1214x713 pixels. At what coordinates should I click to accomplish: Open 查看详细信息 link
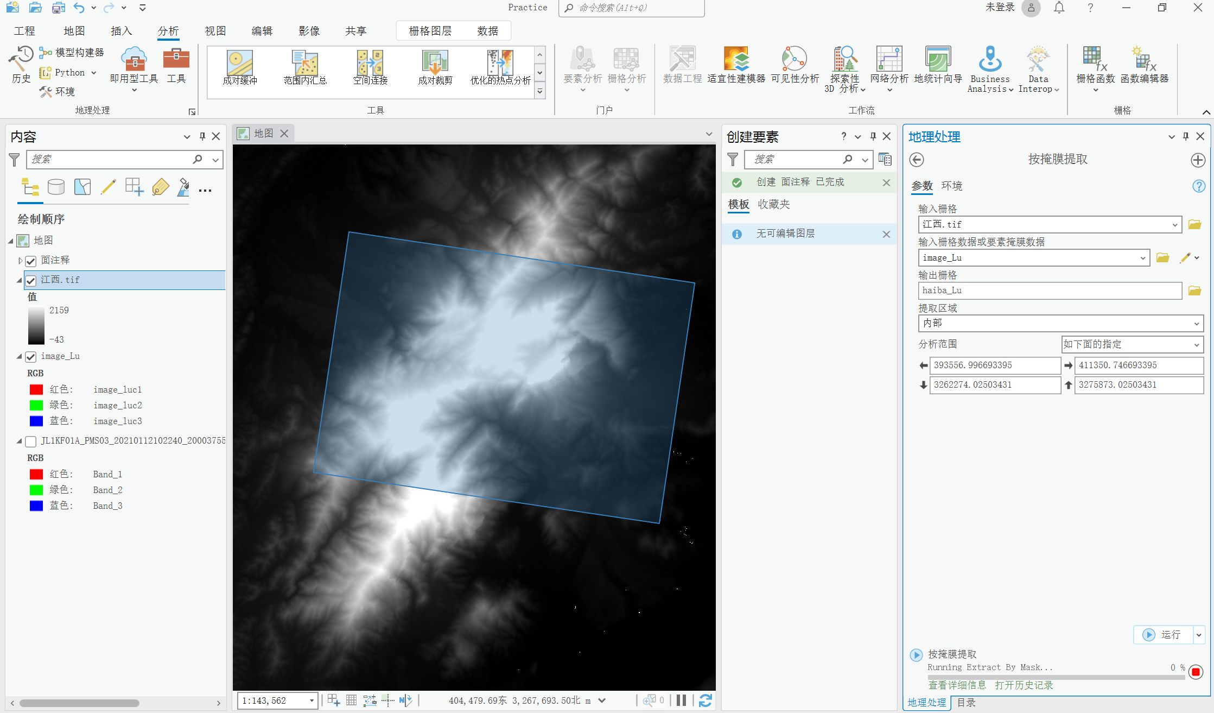pyautogui.click(x=957, y=685)
